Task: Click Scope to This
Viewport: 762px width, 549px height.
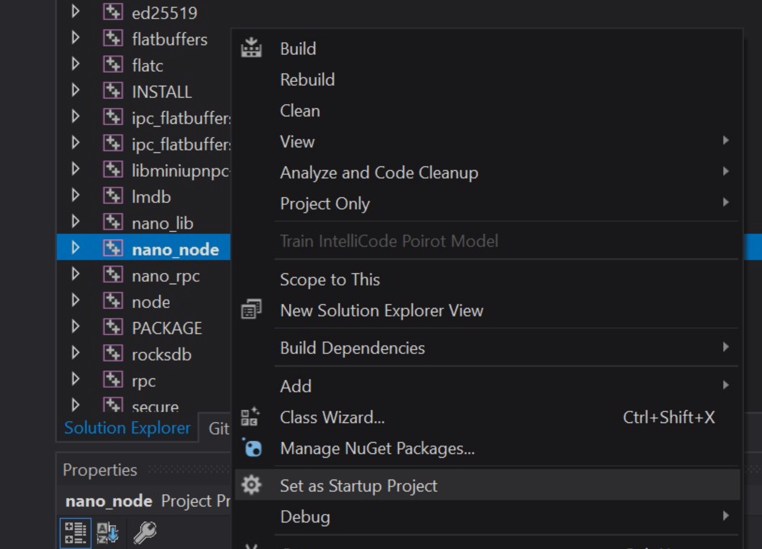Action: (330, 279)
